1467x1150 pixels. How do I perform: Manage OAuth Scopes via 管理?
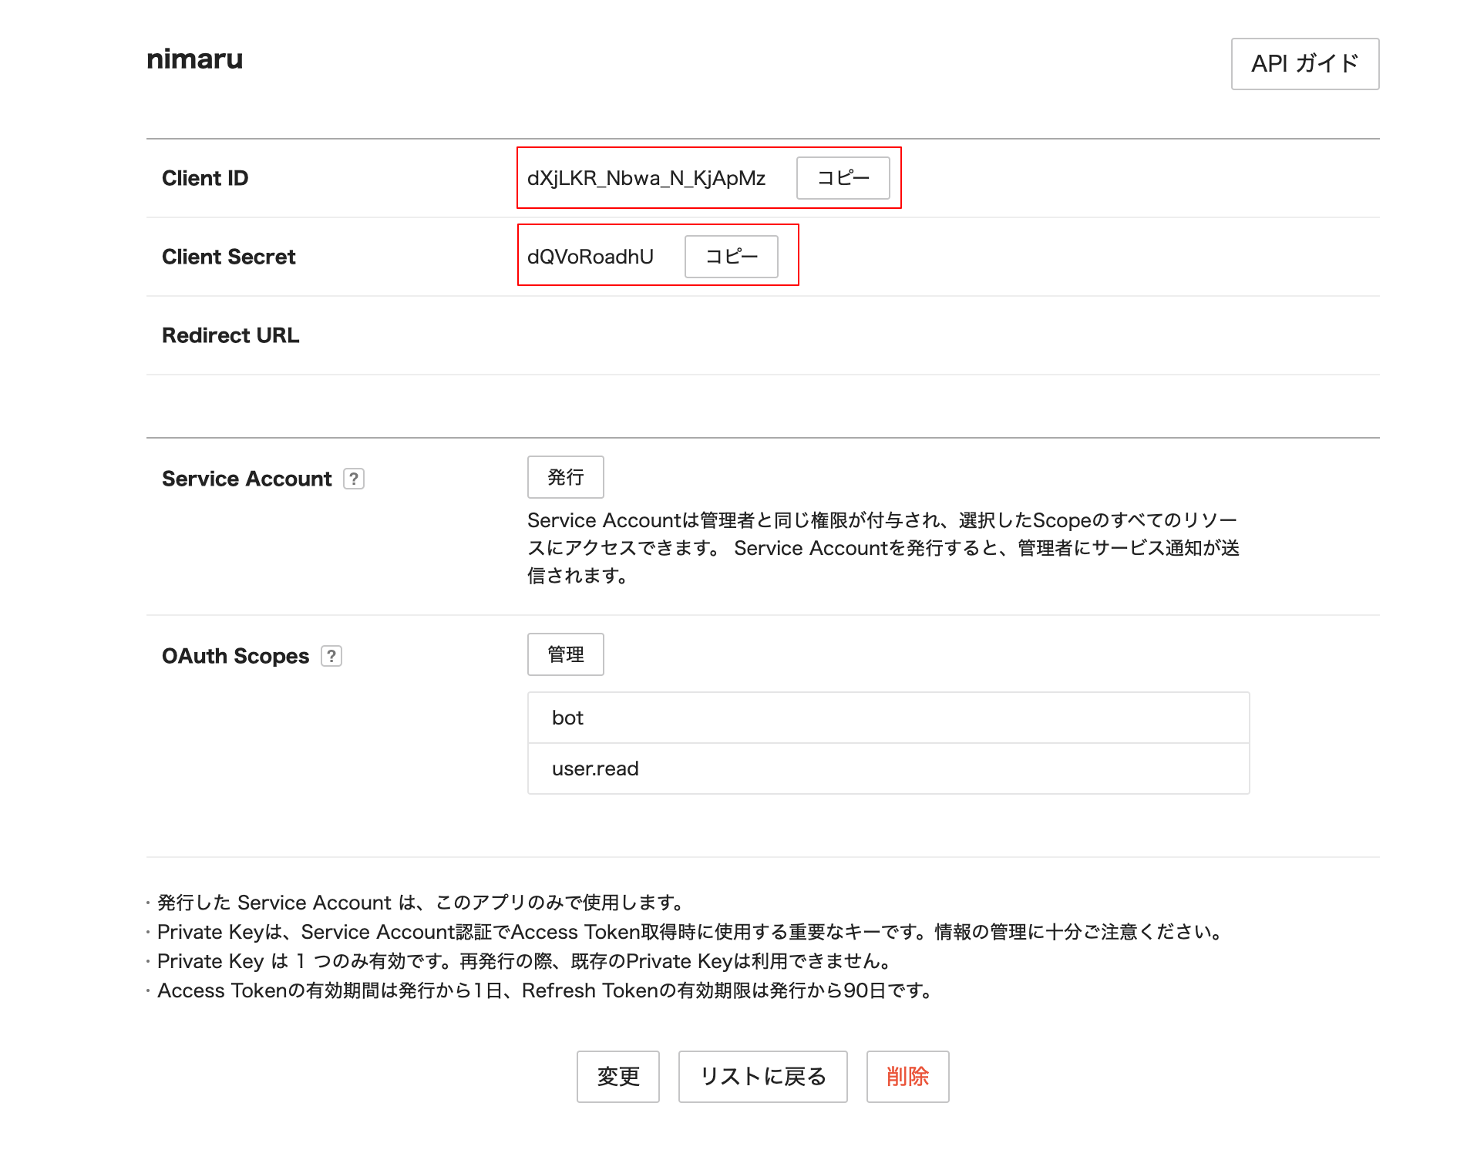pyautogui.click(x=565, y=654)
